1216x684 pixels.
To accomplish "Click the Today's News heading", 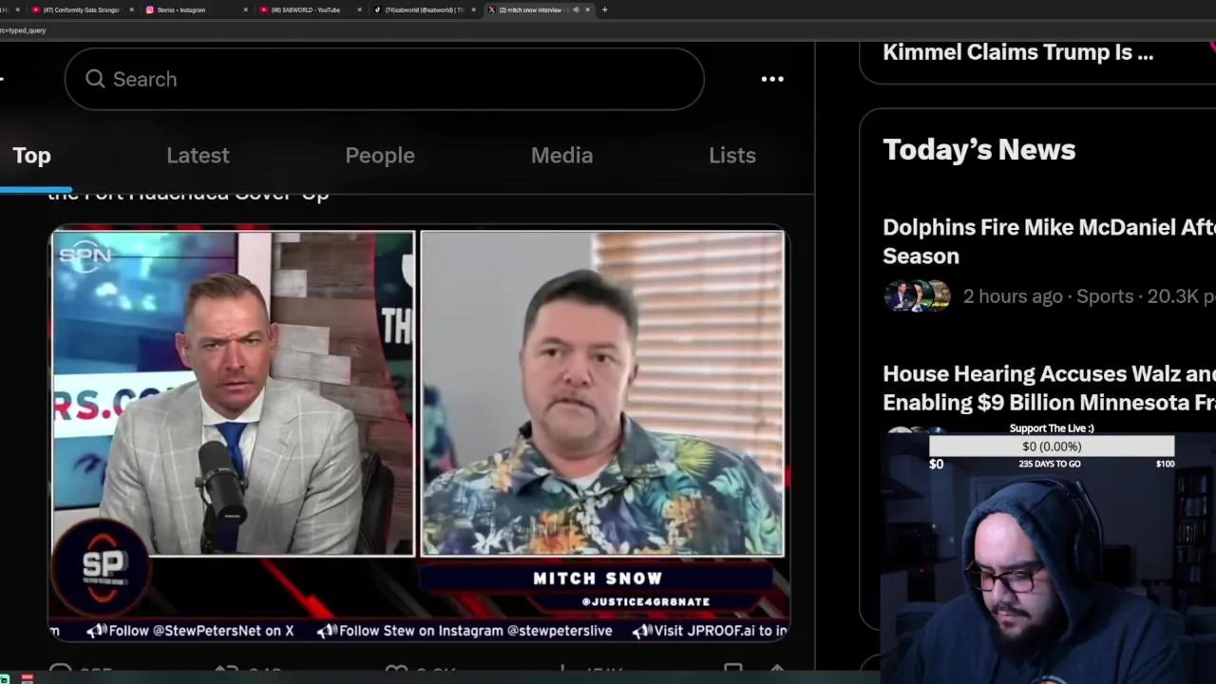I will [978, 149].
